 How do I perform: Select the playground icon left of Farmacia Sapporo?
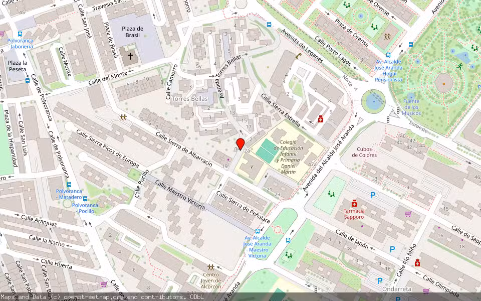coord(331,194)
